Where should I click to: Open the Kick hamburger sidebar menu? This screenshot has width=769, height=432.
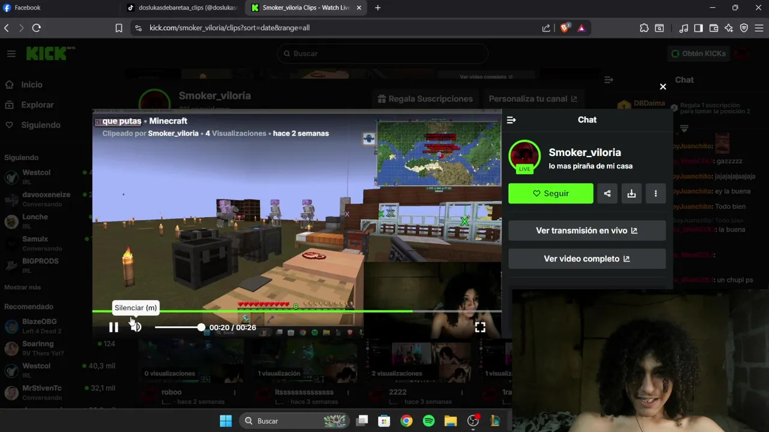point(11,53)
